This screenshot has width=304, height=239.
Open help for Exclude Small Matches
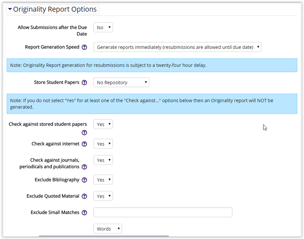pyautogui.click(x=84, y=213)
